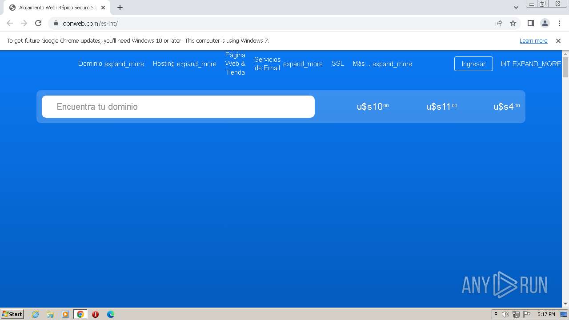
Task: Click the Ingresar button
Action: point(473,64)
